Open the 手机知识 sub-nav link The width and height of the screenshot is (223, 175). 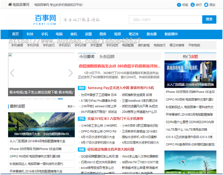pyautogui.click(x=65, y=45)
